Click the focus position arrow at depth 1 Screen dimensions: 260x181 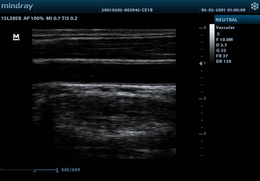201,64
